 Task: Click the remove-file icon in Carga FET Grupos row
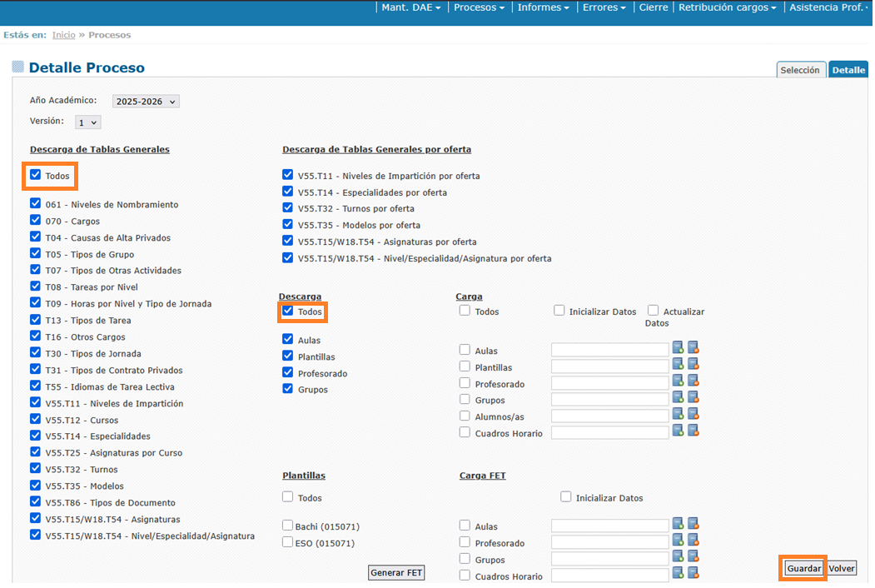(693, 556)
